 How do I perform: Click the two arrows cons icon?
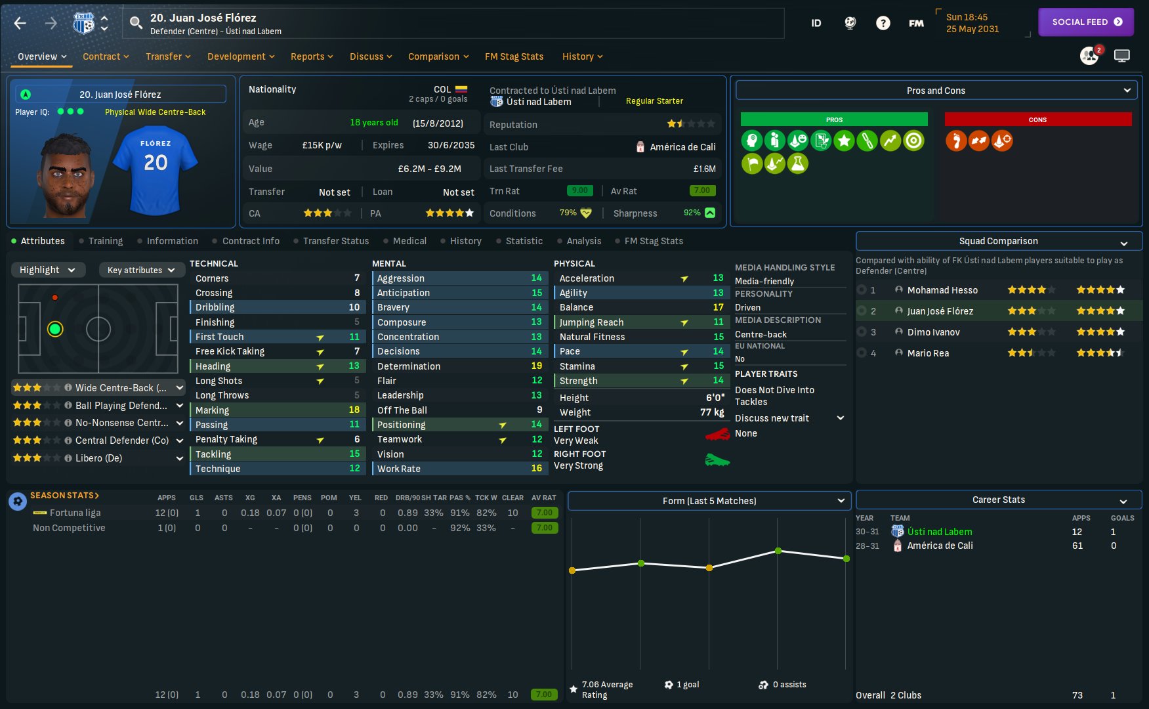click(979, 140)
